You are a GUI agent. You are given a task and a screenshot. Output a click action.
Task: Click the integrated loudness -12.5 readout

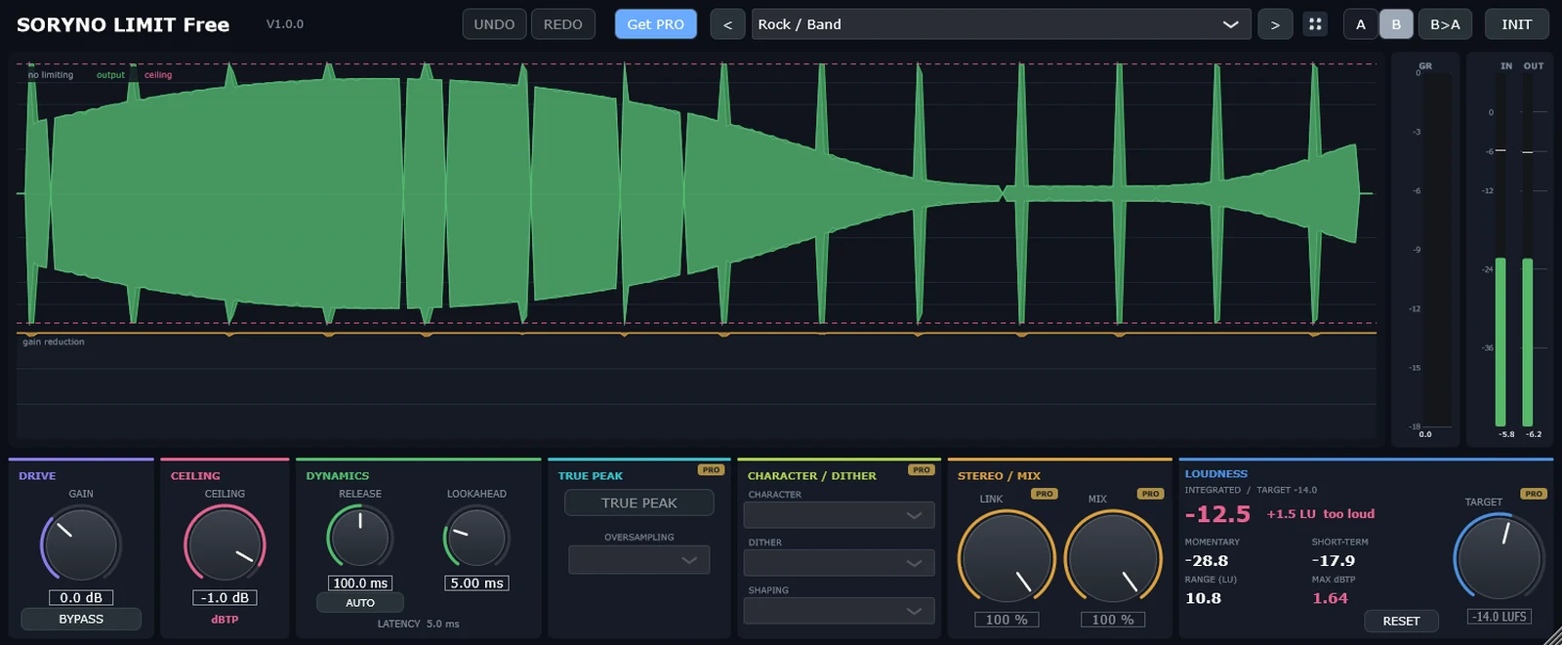coord(1217,514)
